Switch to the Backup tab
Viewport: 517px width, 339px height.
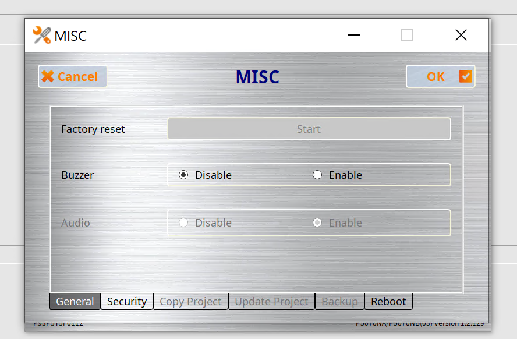pyautogui.click(x=339, y=301)
